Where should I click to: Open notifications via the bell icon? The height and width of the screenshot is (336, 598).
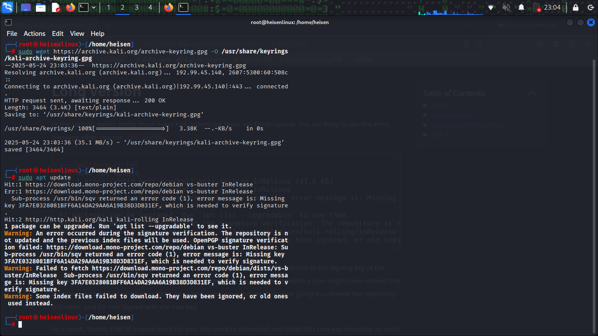[x=521, y=7]
